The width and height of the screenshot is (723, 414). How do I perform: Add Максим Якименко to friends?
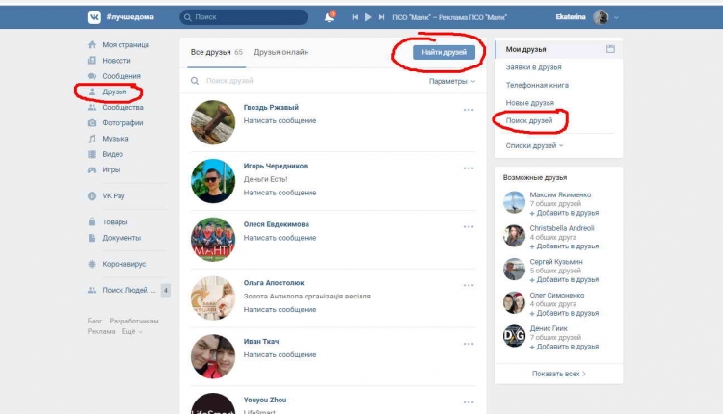(x=564, y=213)
